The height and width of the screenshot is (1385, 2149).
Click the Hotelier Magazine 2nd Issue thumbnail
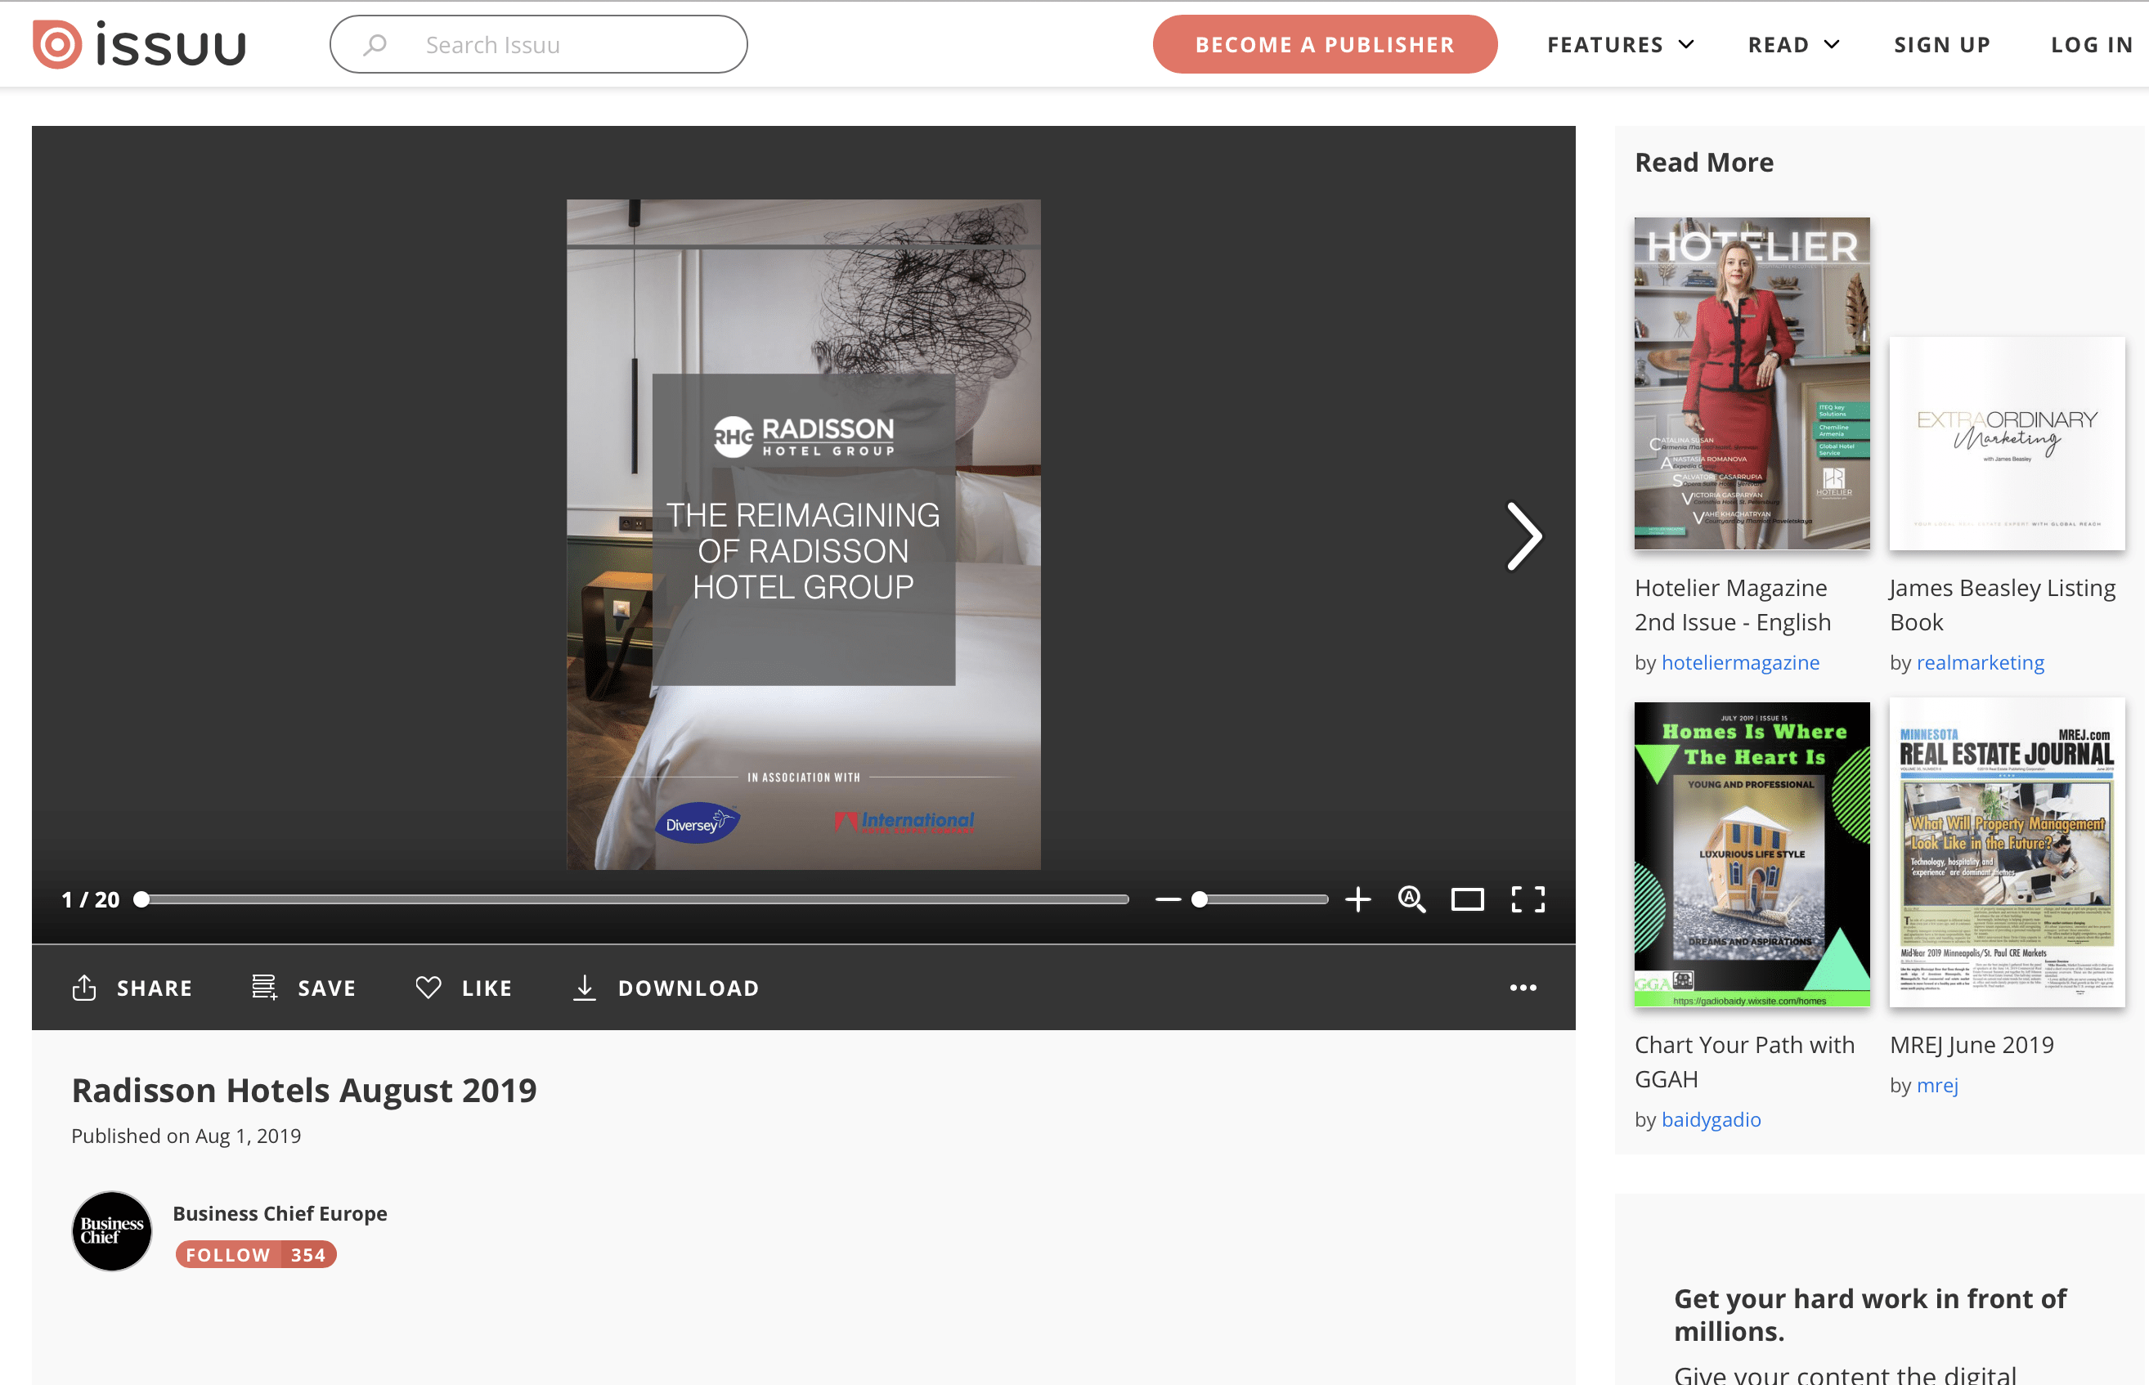click(x=1751, y=383)
